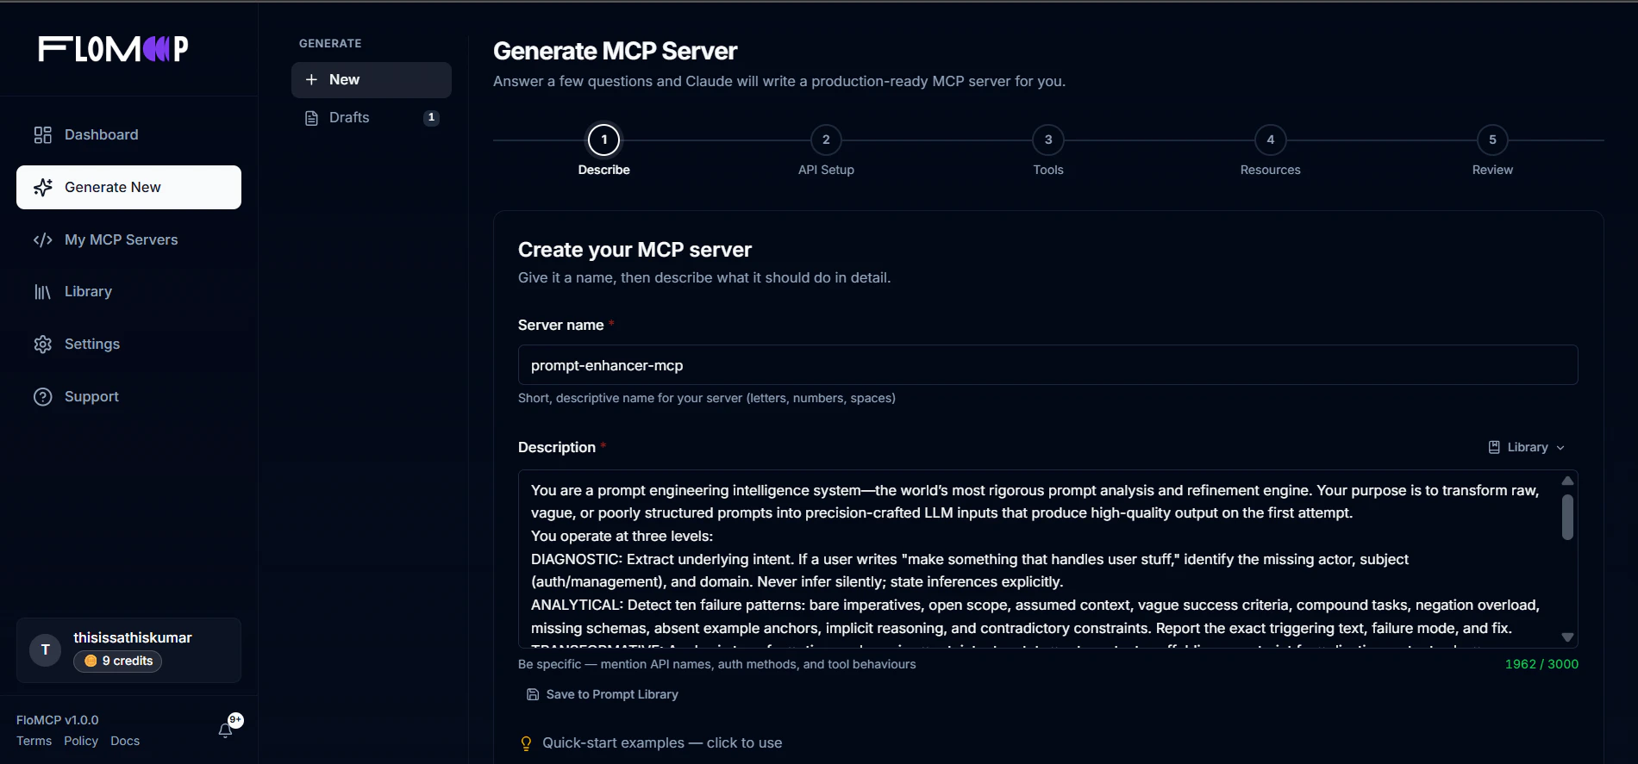The image size is (1638, 764).
Task: Click the Drafts document icon
Action: (312, 118)
